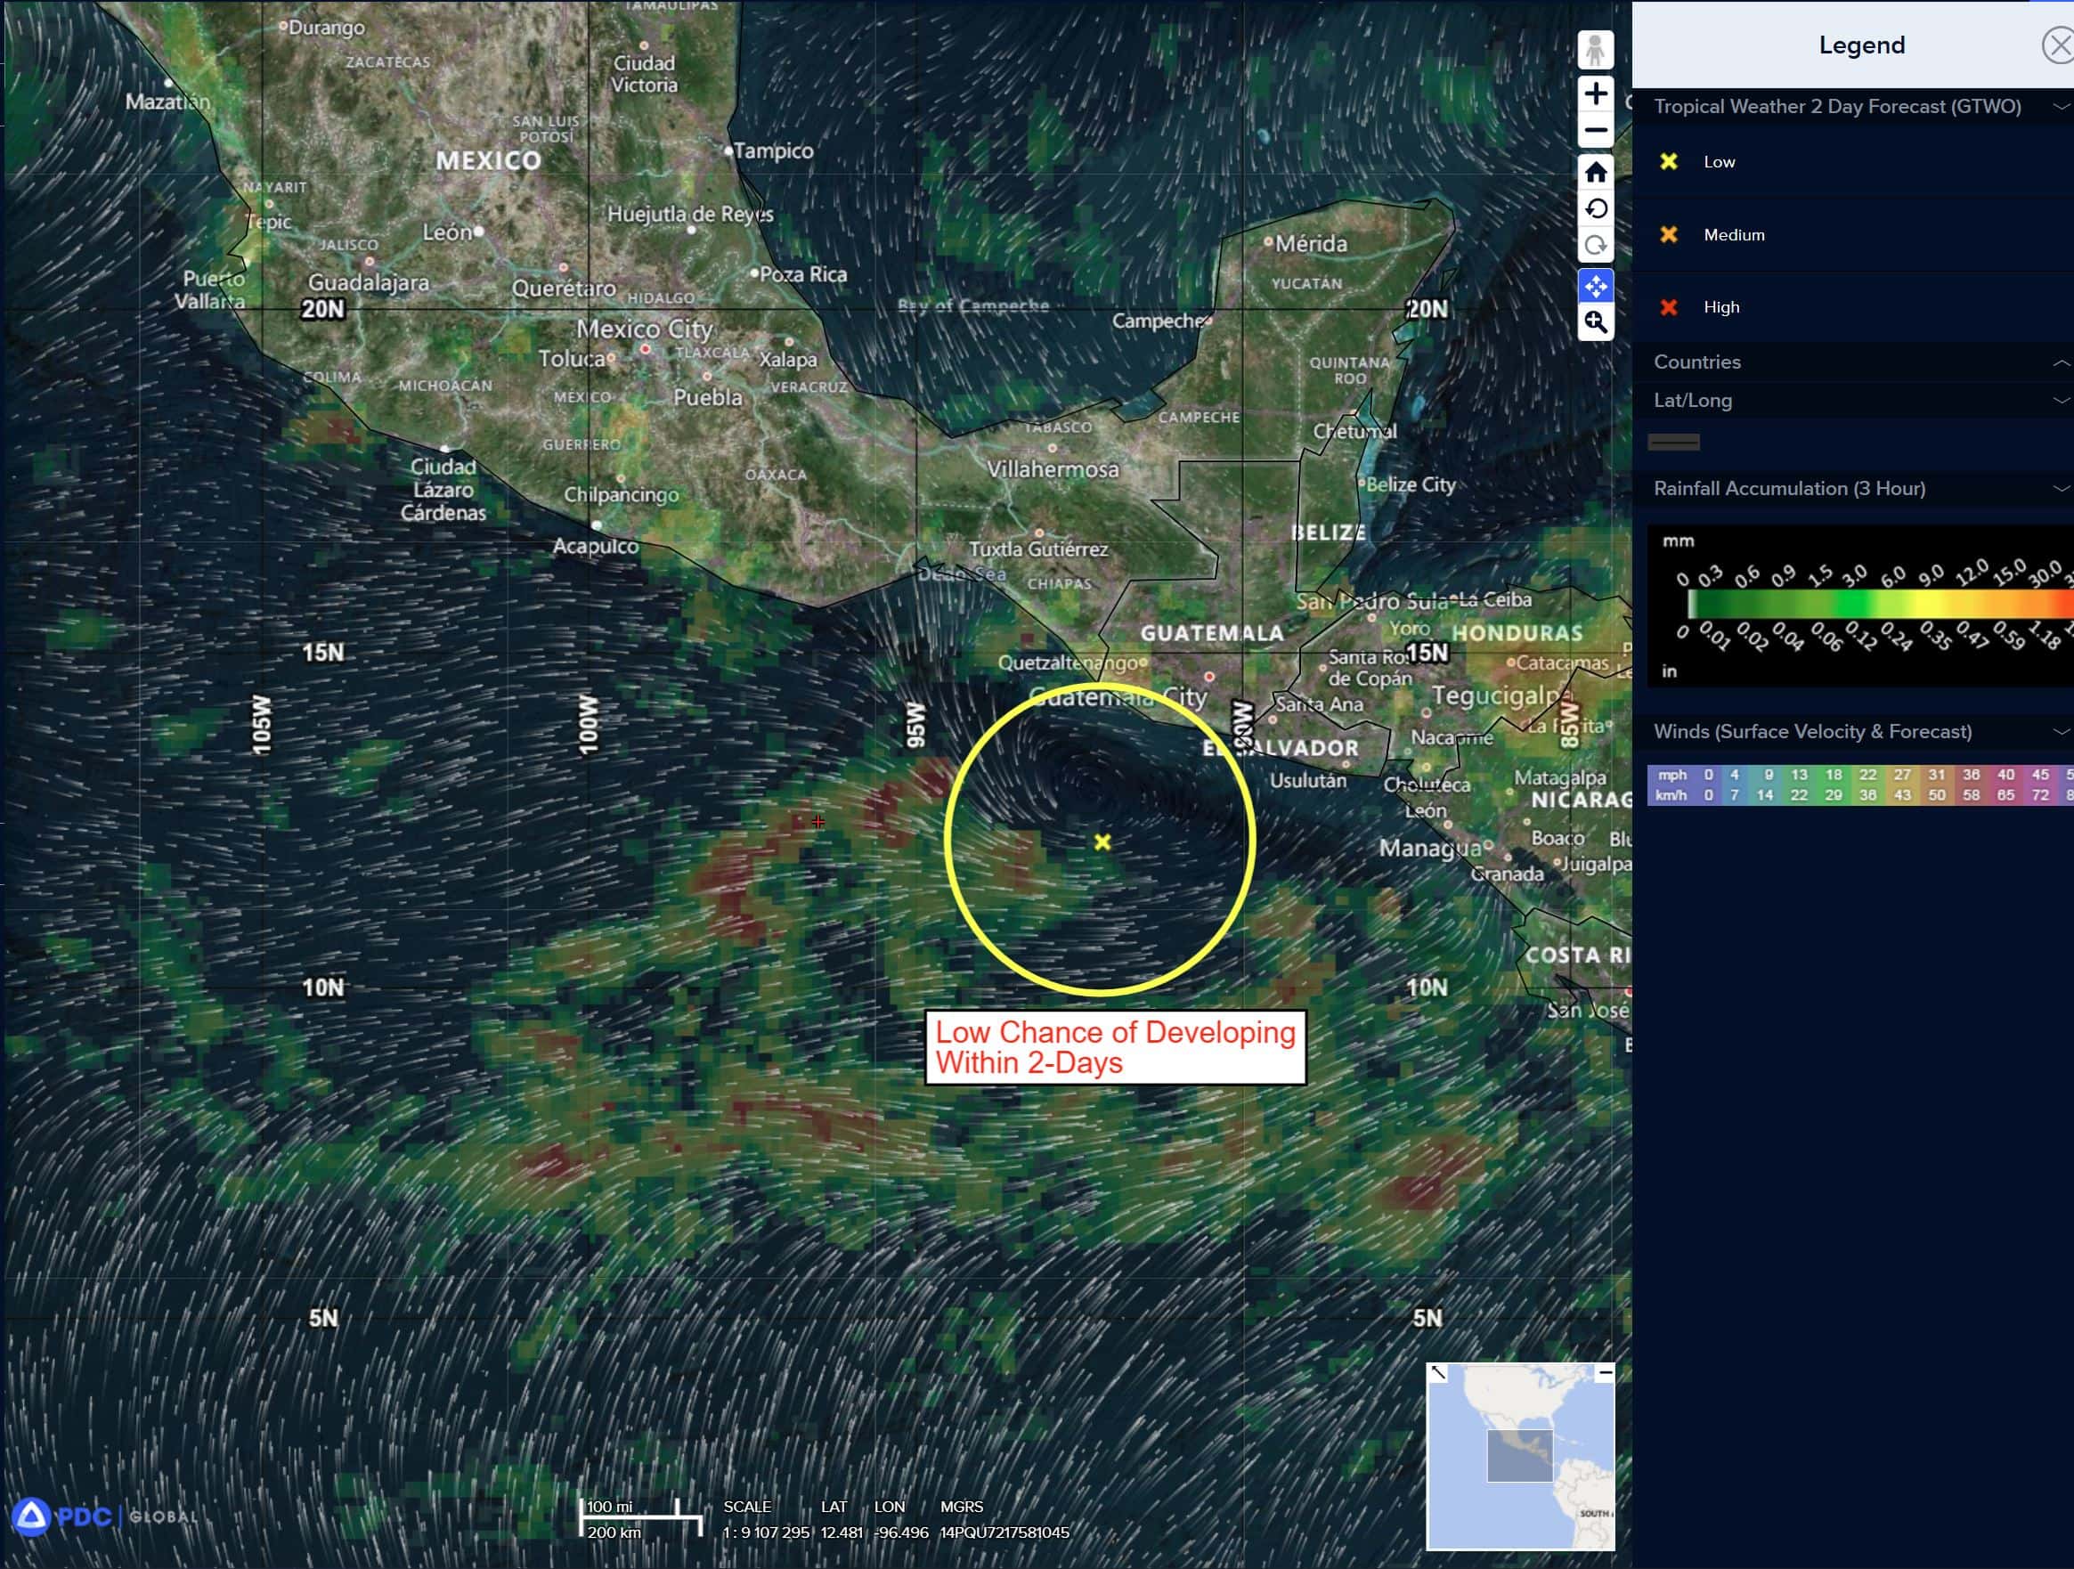The image size is (2074, 1569).
Task: Go to the next map extent
Action: (1595, 246)
